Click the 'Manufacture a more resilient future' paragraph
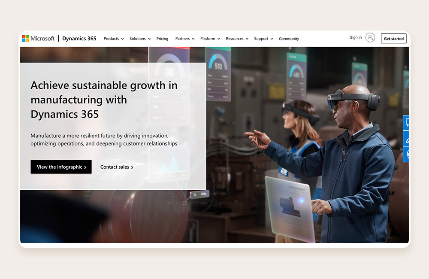This screenshot has height=279, width=429. point(104,139)
